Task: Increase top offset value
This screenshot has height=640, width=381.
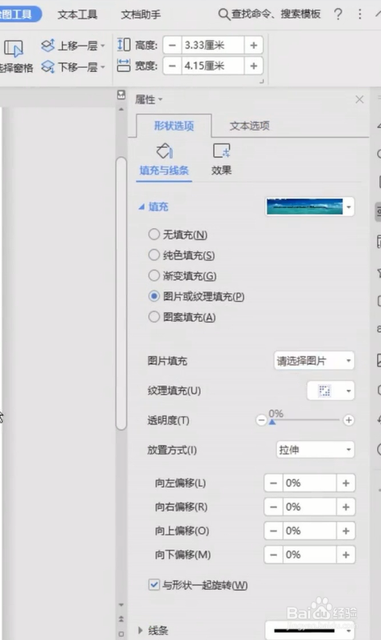Action: point(346,531)
